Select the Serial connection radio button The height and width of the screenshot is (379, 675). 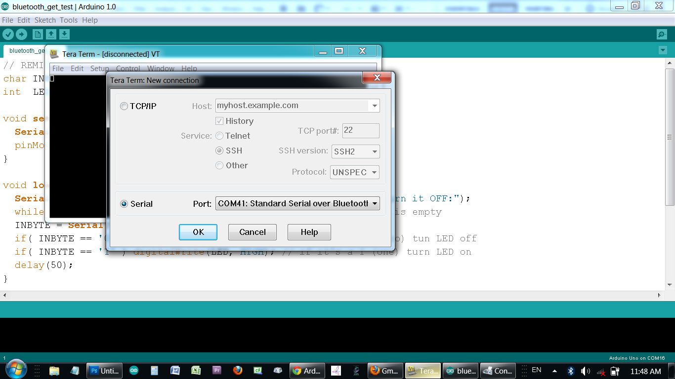point(124,203)
